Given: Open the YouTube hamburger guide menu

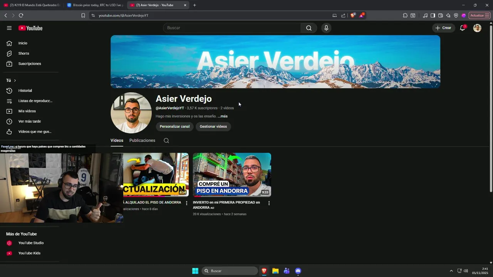Looking at the screenshot, I should [x=9, y=28].
